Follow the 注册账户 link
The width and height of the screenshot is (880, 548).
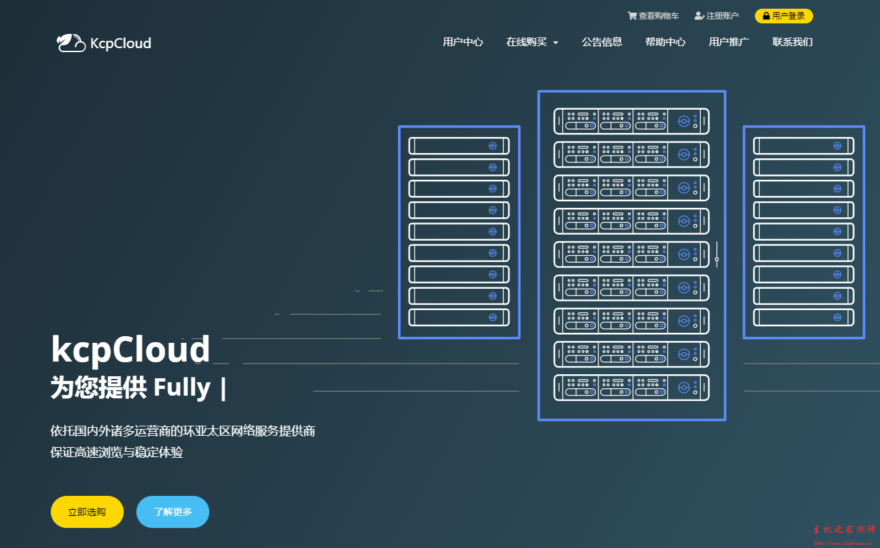point(722,16)
